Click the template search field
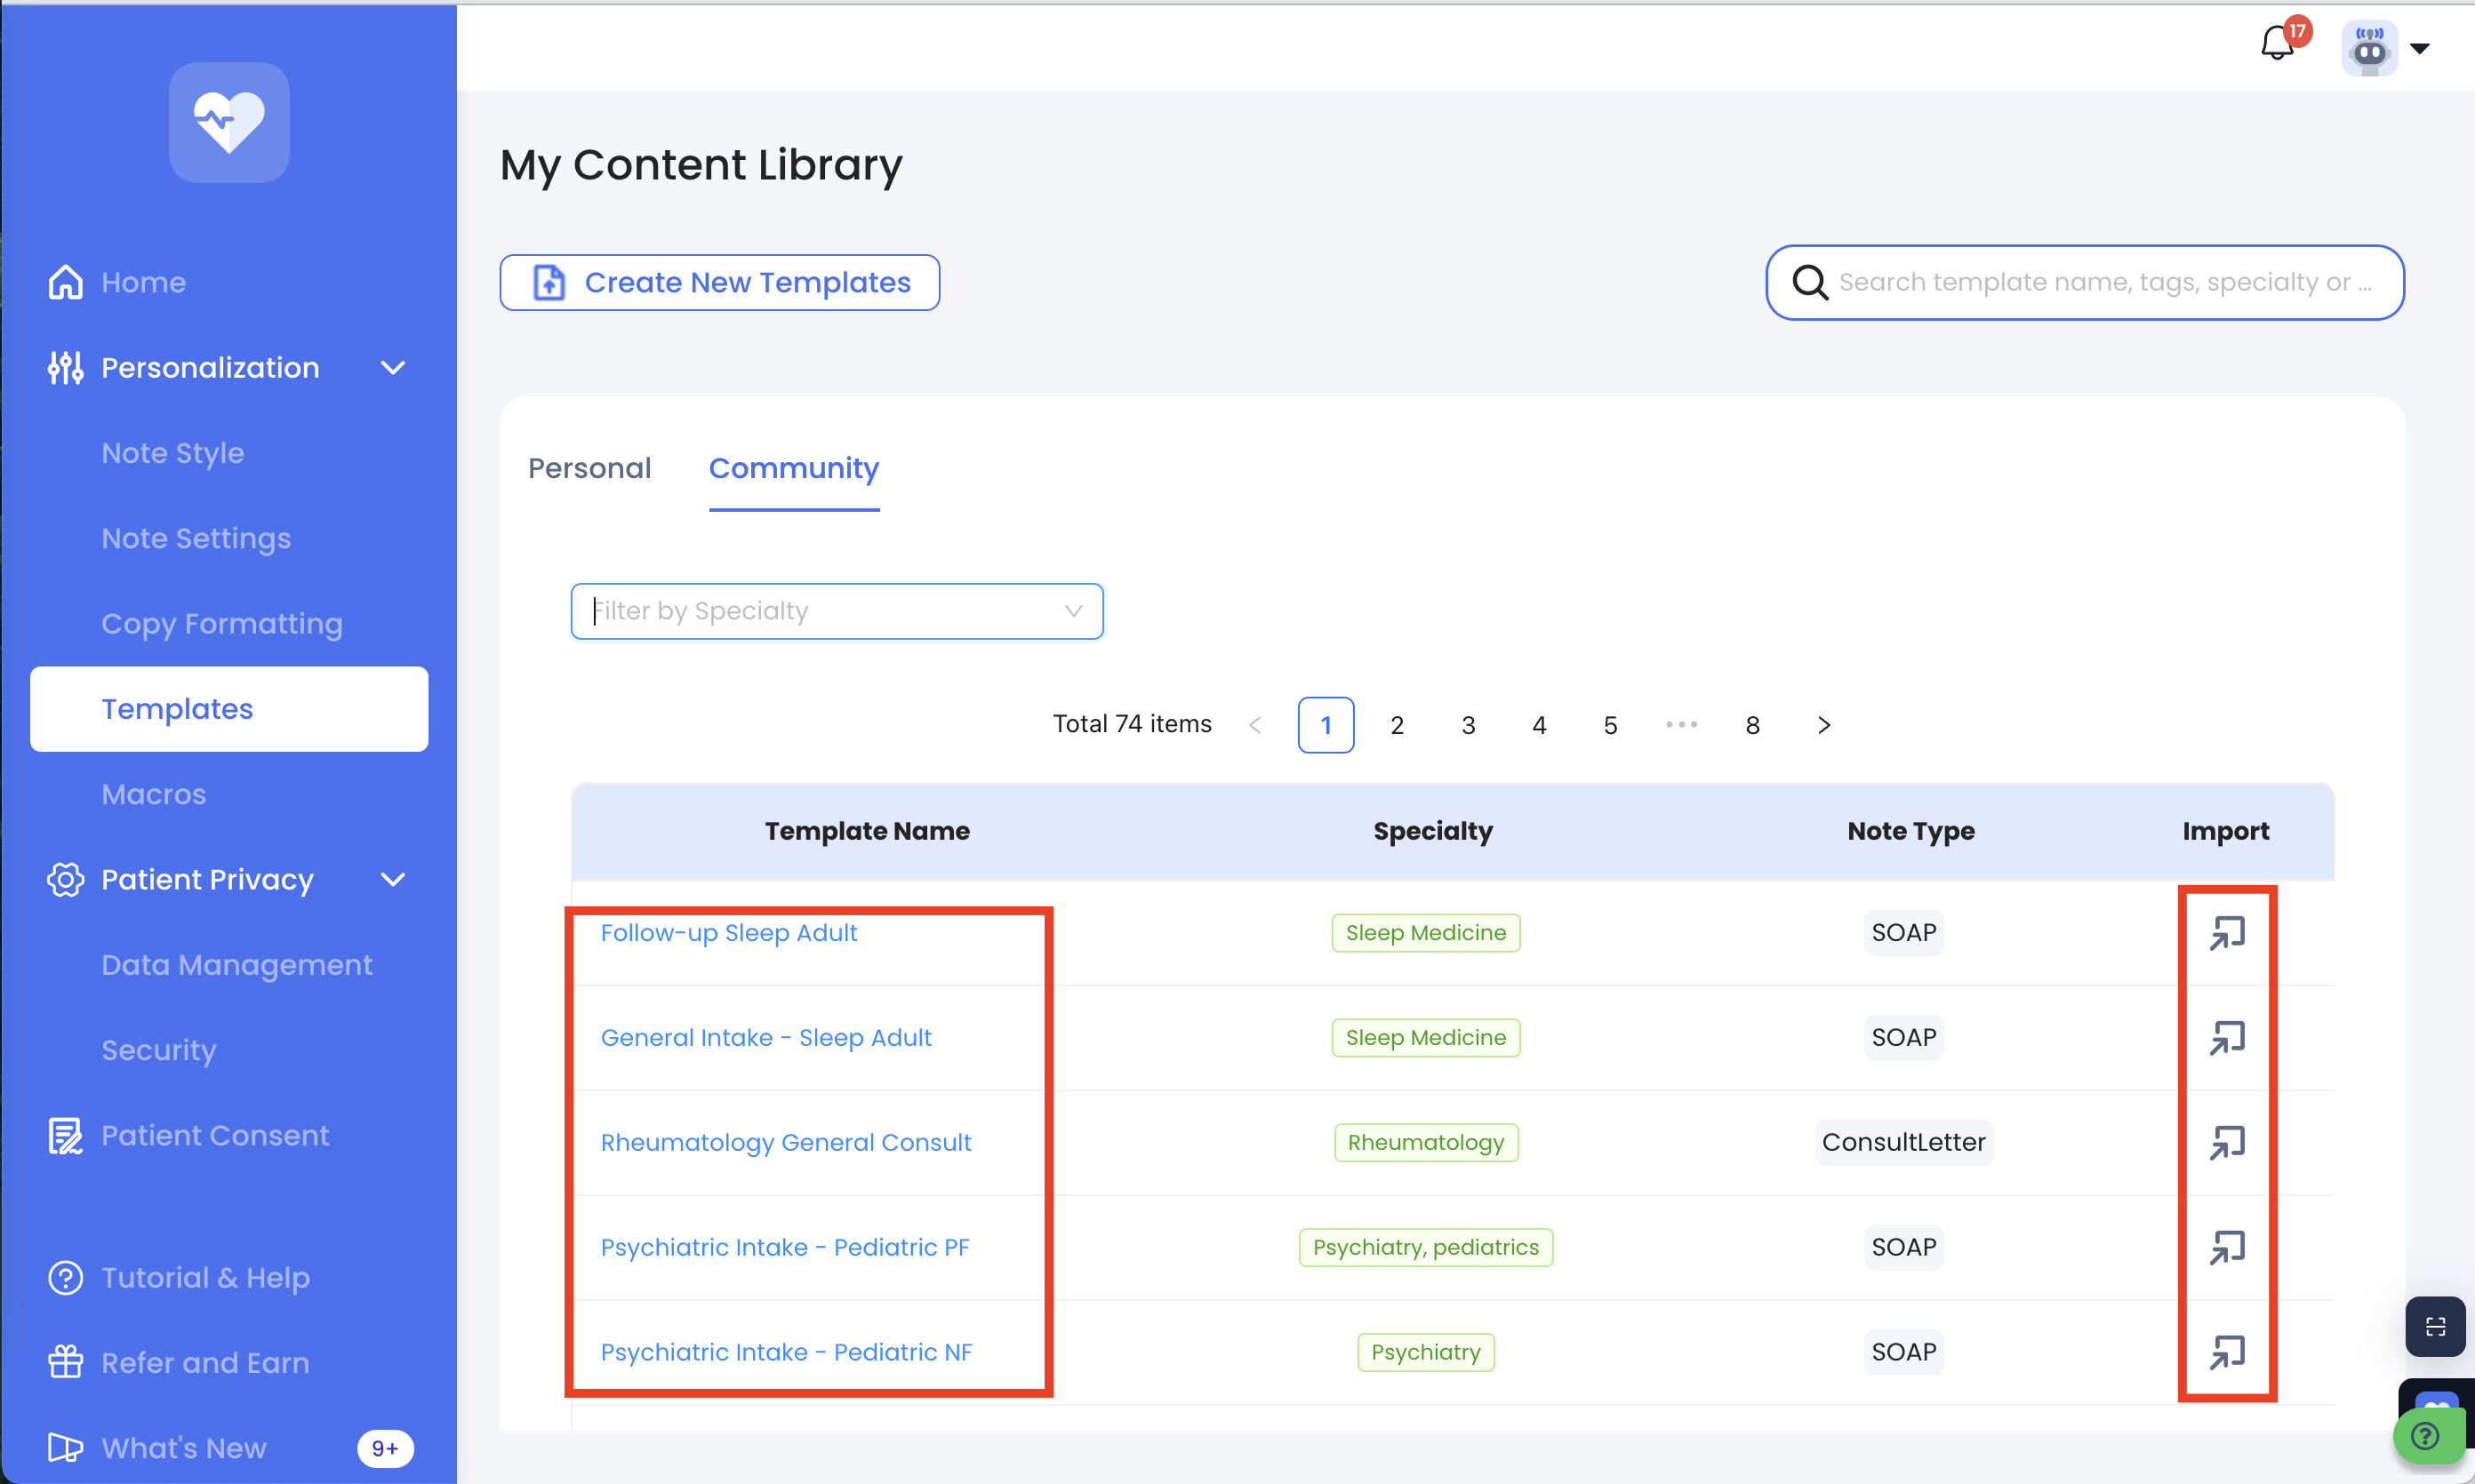 pos(2101,282)
